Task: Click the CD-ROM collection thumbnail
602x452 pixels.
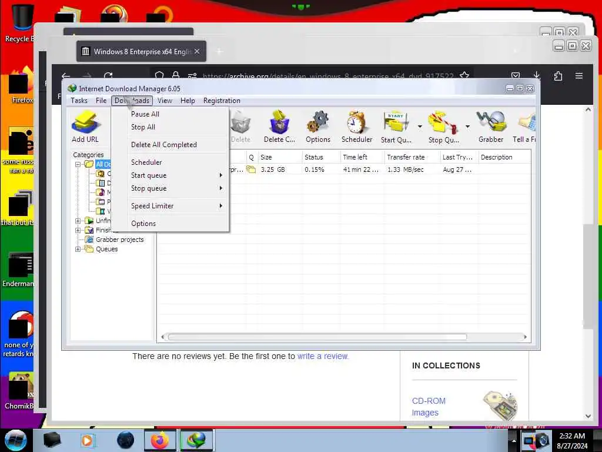Action: click(x=500, y=406)
